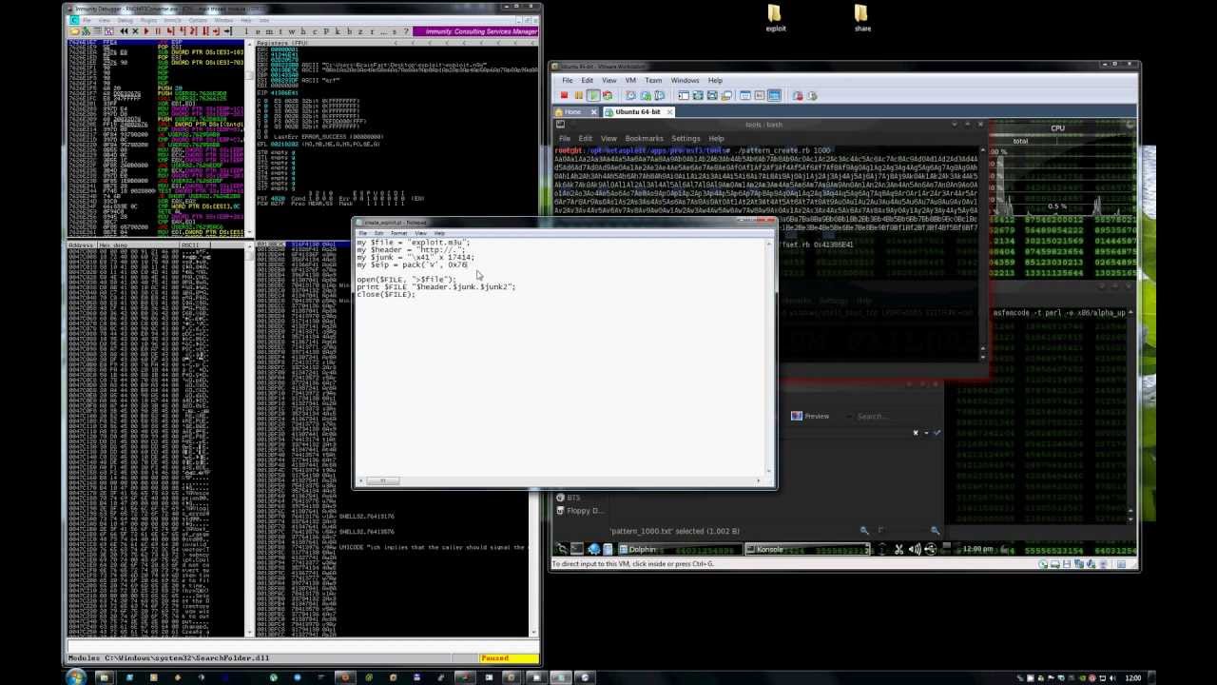Close the Ubuntu 64-bit tab in VMware
The width and height of the screenshot is (1217, 685).
pos(669,112)
